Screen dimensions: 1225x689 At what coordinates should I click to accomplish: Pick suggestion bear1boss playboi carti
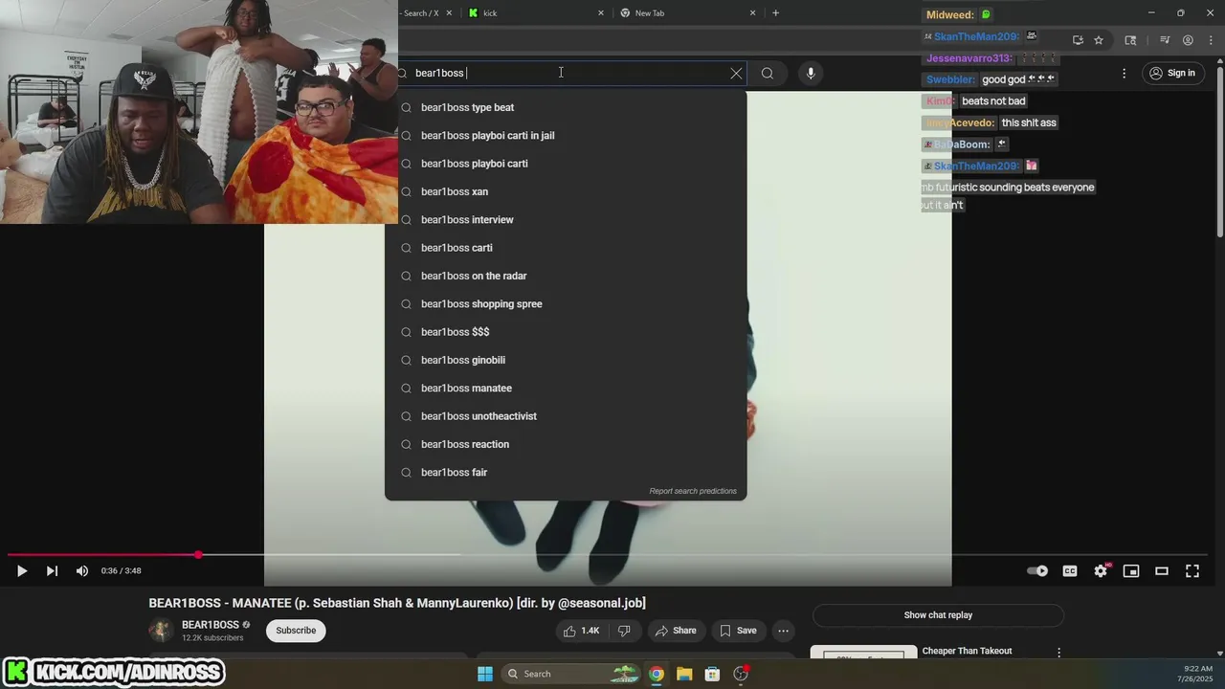[566, 164]
